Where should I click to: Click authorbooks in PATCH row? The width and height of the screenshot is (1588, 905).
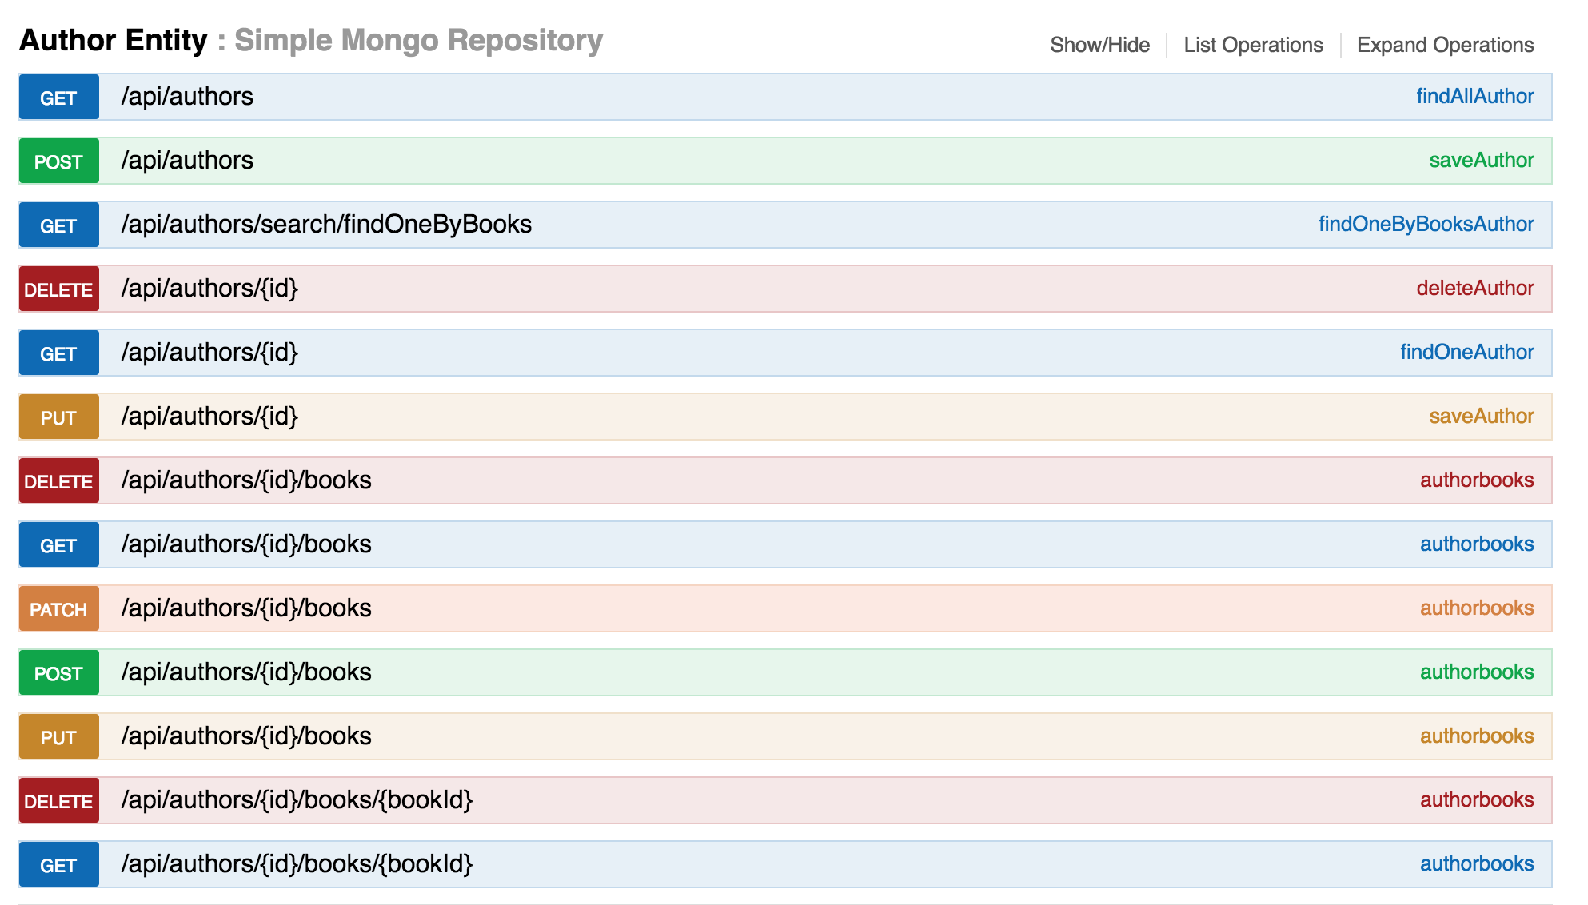pos(1476,608)
